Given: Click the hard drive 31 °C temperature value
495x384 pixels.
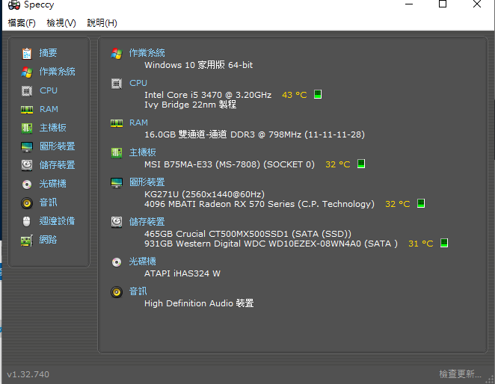Looking at the screenshot, I should (421, 244).
